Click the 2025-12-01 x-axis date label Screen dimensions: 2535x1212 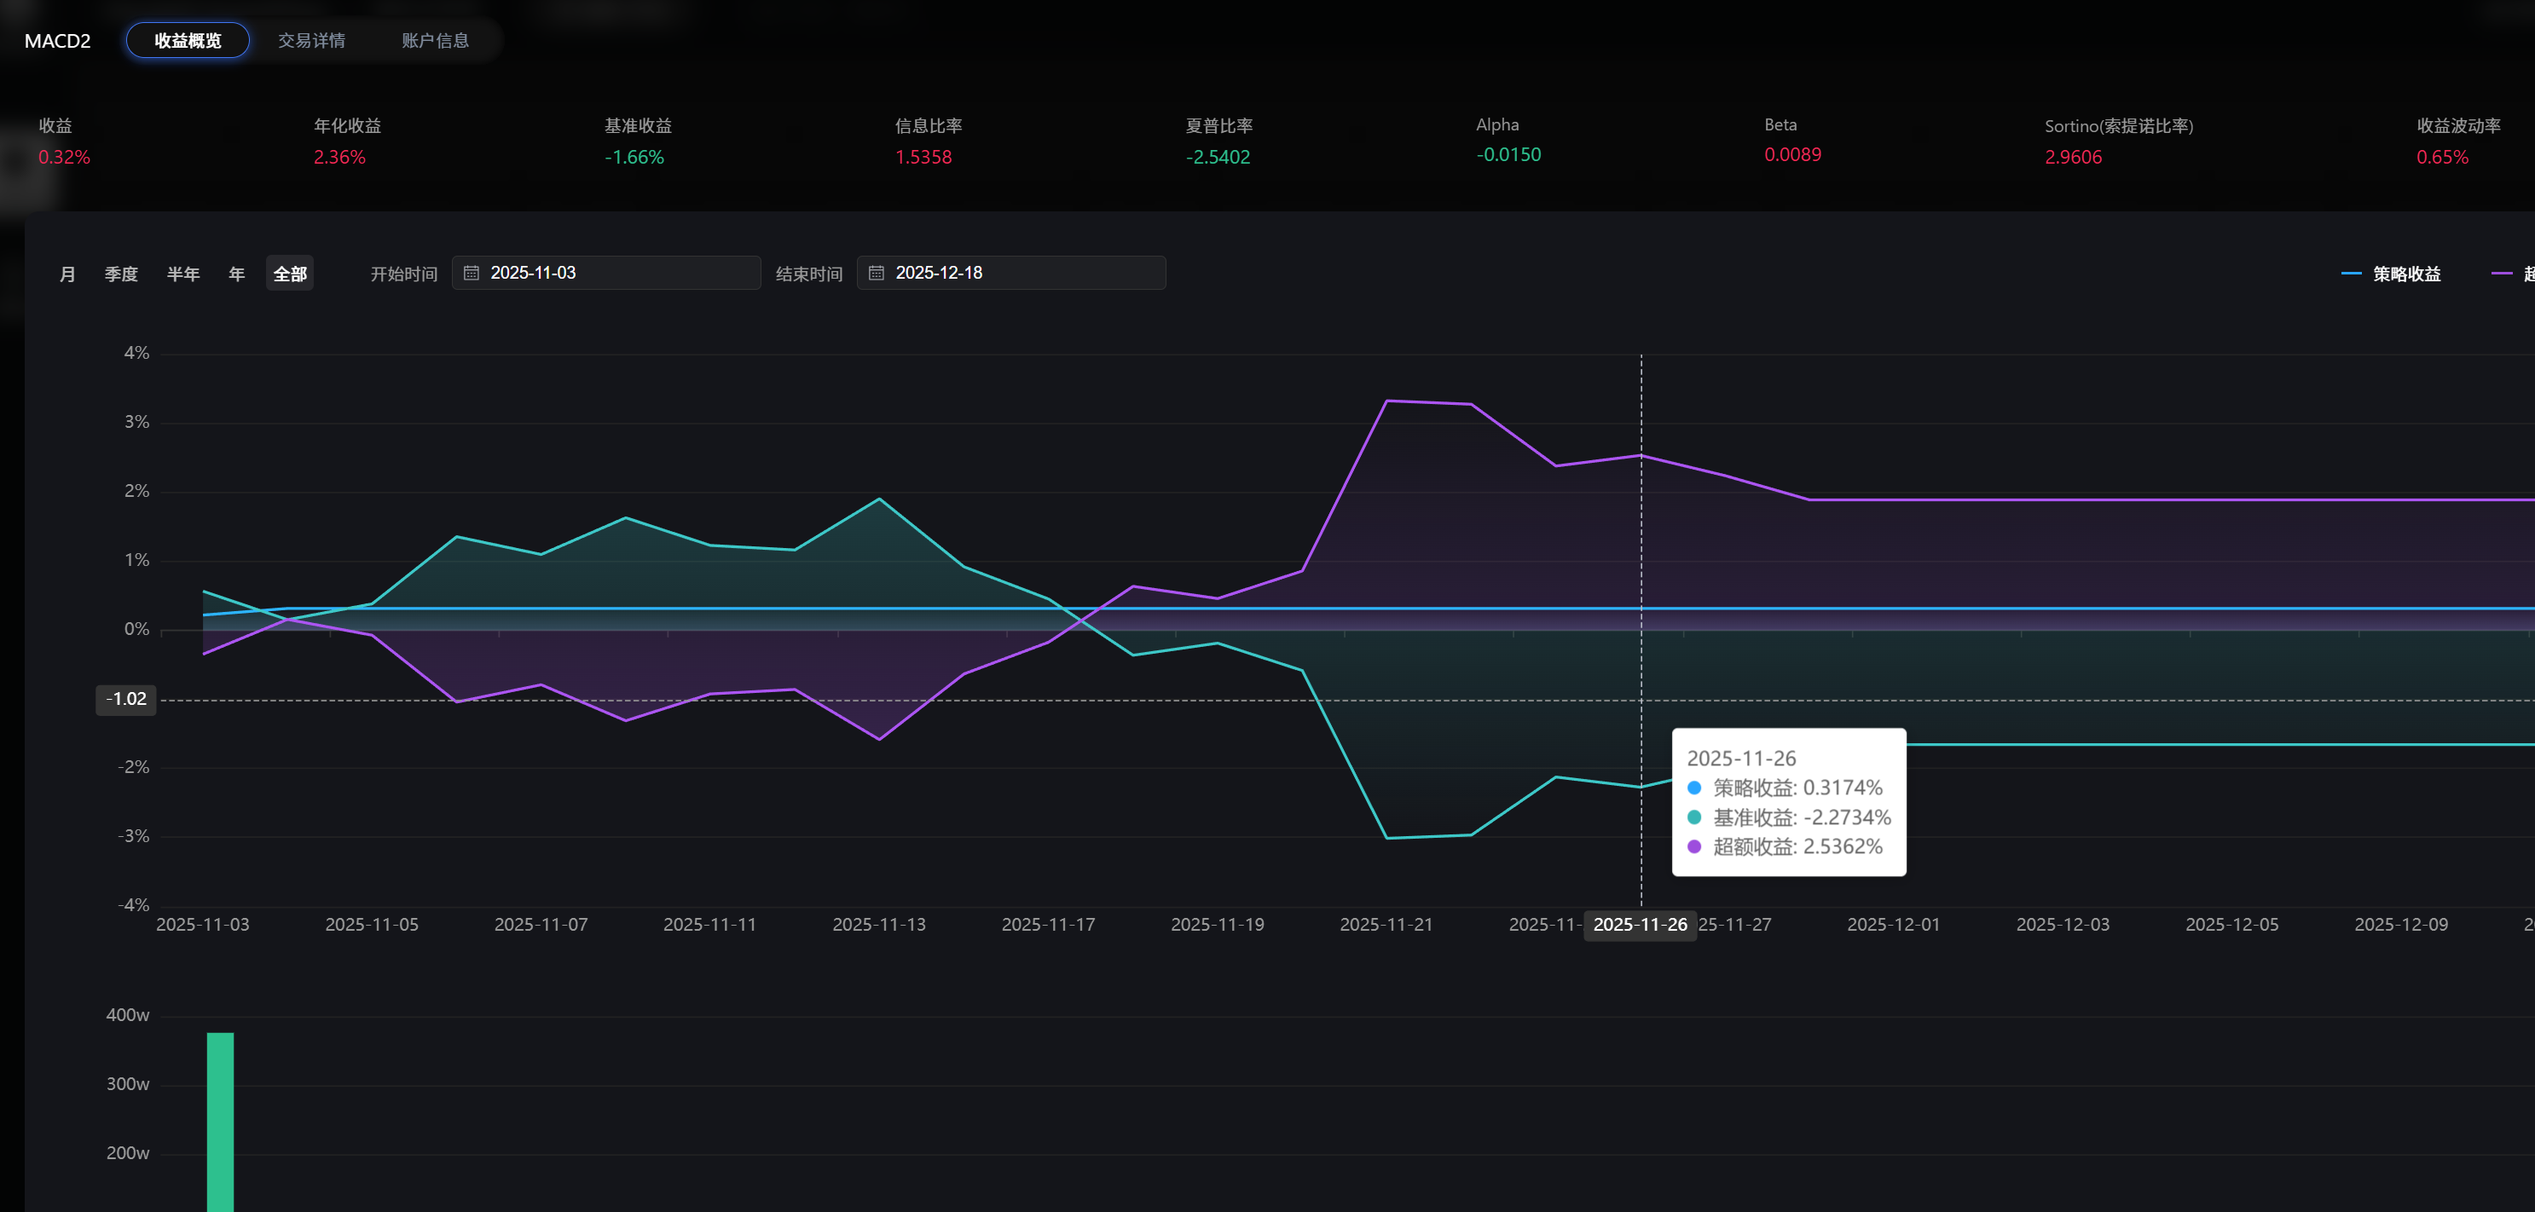(x=1894, y=925)
